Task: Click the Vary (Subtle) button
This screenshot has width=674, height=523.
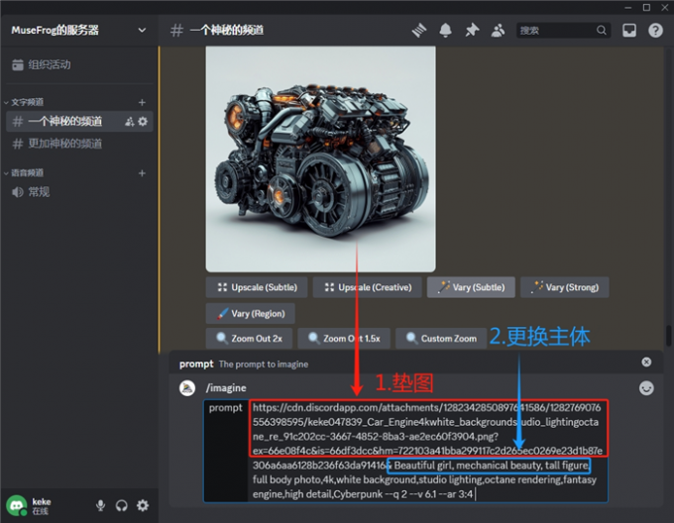Action: (471, 287)
